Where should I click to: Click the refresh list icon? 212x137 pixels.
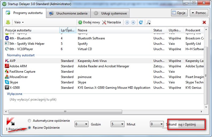[x=141, y=22]
